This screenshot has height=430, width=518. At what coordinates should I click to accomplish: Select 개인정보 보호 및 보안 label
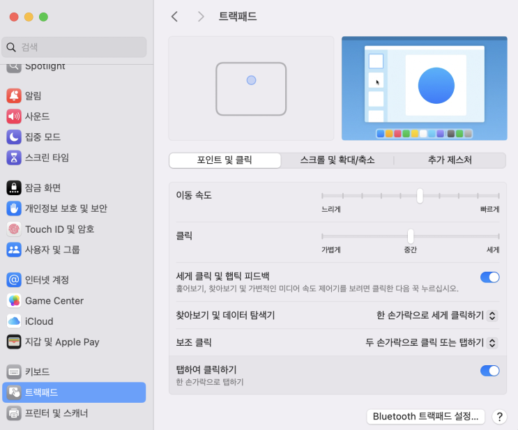click(x=66, y=208)
